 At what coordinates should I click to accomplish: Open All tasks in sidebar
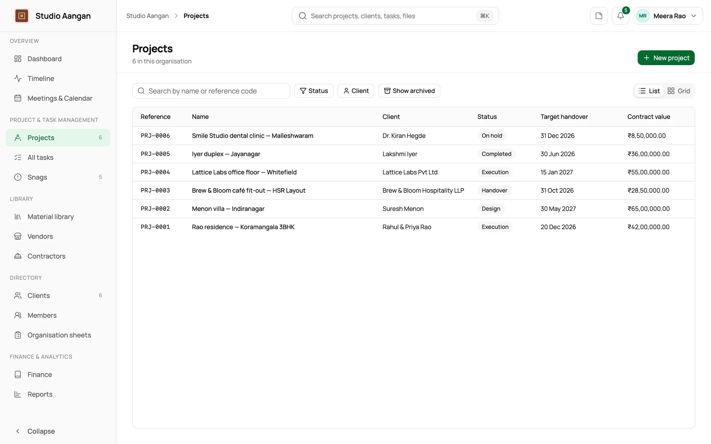(58, 157)
